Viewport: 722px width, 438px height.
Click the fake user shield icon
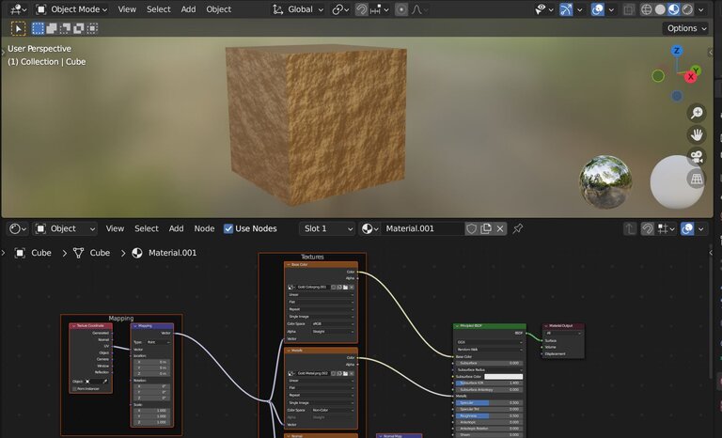tap(472, 228)
